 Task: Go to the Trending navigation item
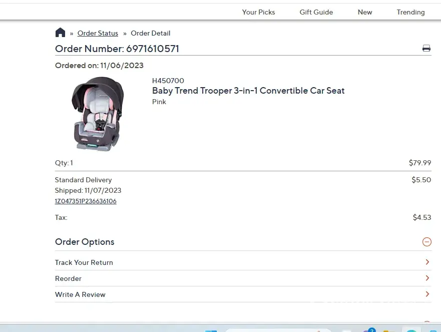click(x=410, y=12)
